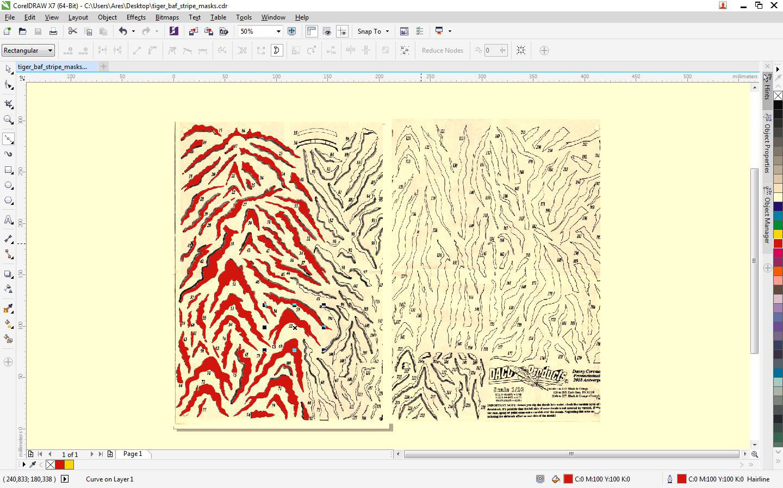This screenshot has width=783, height=488.
Task: Select the Polygon tool in the toolbox
Action: pos(8,201)
